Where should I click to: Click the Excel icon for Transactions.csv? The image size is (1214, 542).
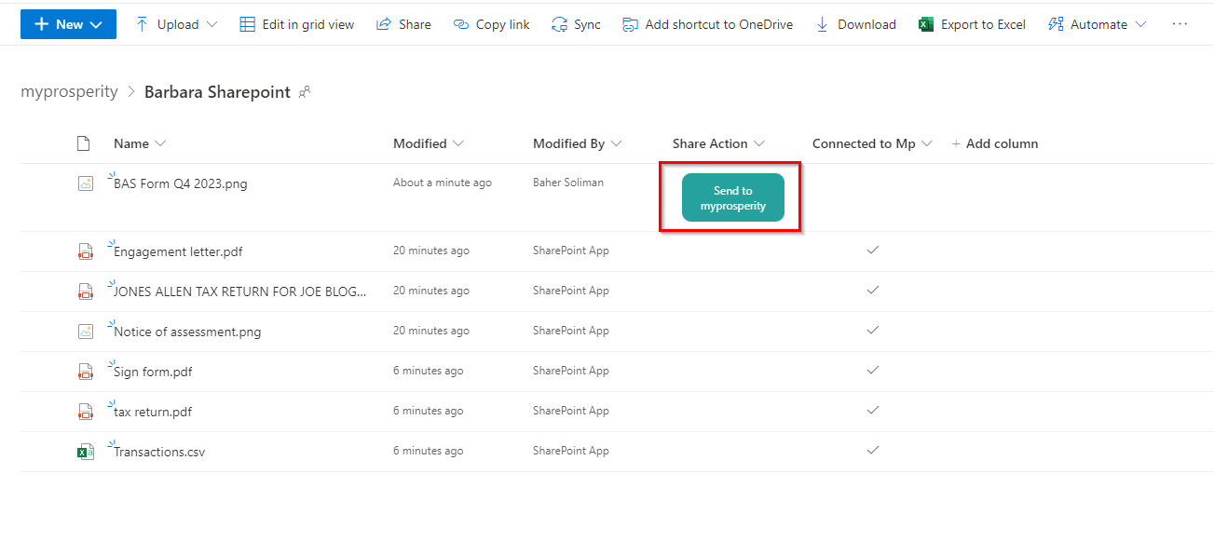click(x=86, y=452)
